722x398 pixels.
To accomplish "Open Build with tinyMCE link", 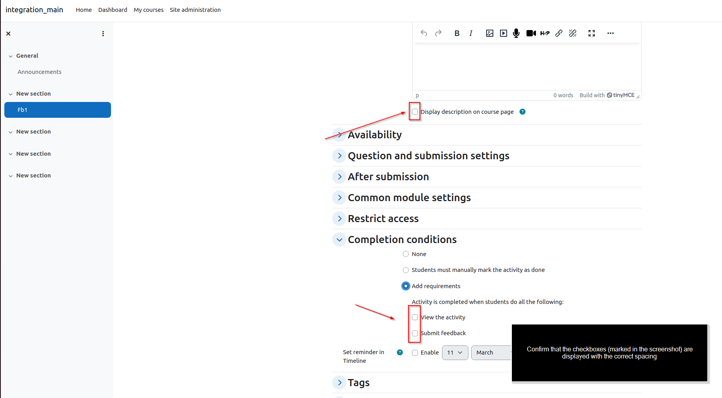I will coord(607,95).
